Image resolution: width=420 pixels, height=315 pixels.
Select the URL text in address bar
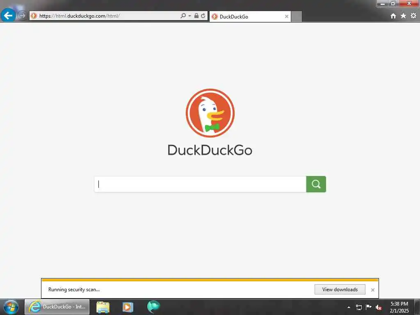(79, 16)
